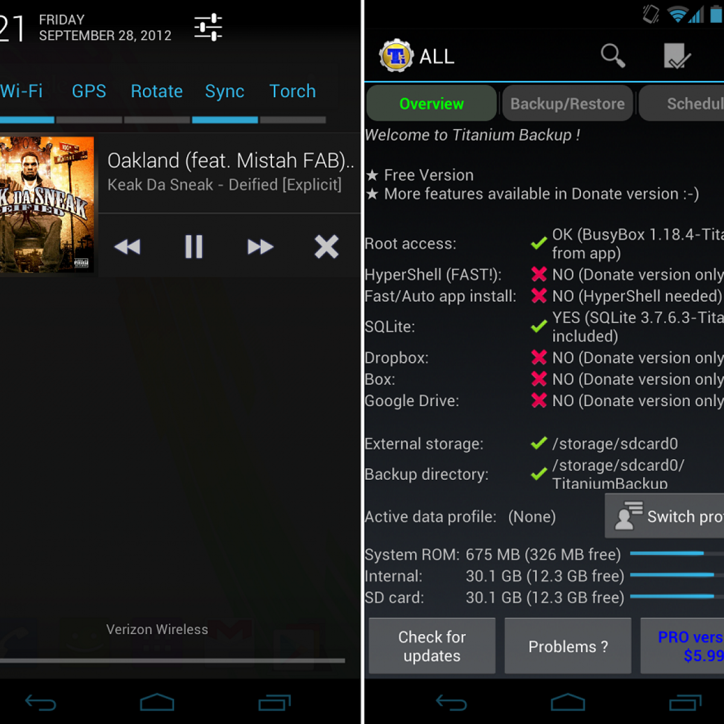This screenshot has height=724, width=724.
Task: Open quick settings sliders icon
Action: click(x=208, y=28)
